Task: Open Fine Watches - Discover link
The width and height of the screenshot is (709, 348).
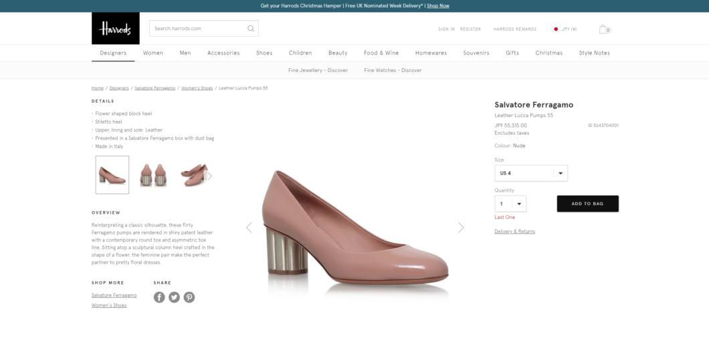Action: click(x=393, y=70)
